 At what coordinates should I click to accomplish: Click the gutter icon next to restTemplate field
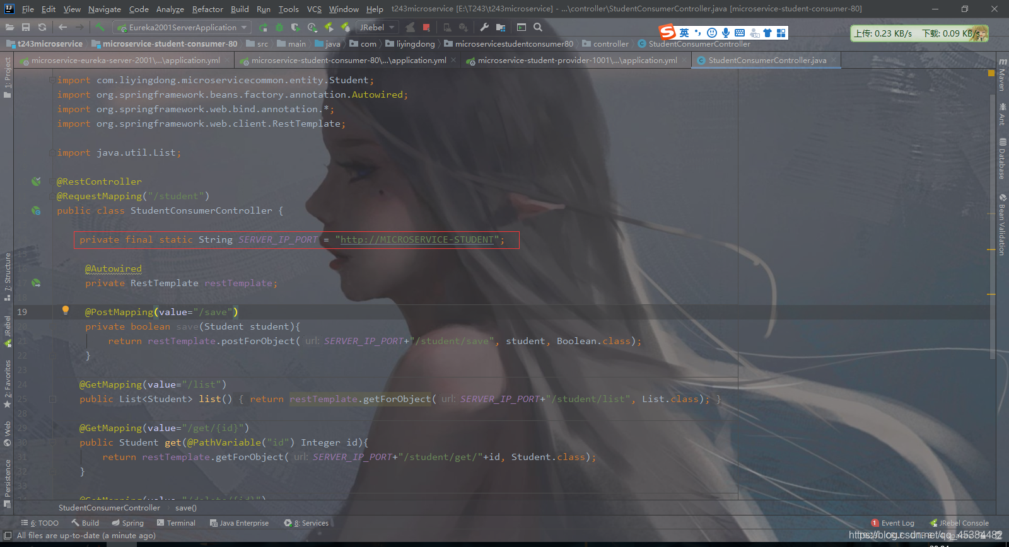point(36,283)
